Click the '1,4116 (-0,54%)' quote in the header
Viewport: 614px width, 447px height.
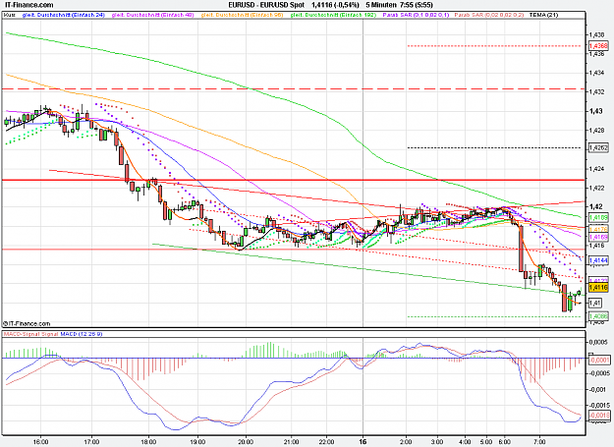pyautogui.click(x=335, y=5)
